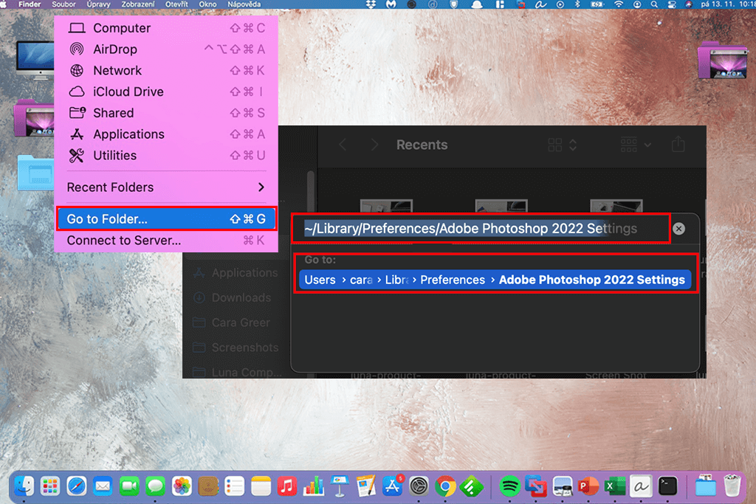The width and height of the screenshot is (756, 504).
Task: Choose Computer in the Go menu
Action: point(166,28)
